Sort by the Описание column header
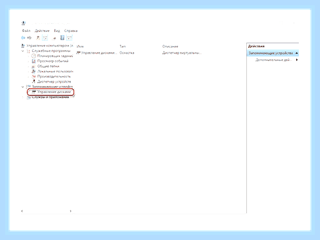 (x=170, y=46)
